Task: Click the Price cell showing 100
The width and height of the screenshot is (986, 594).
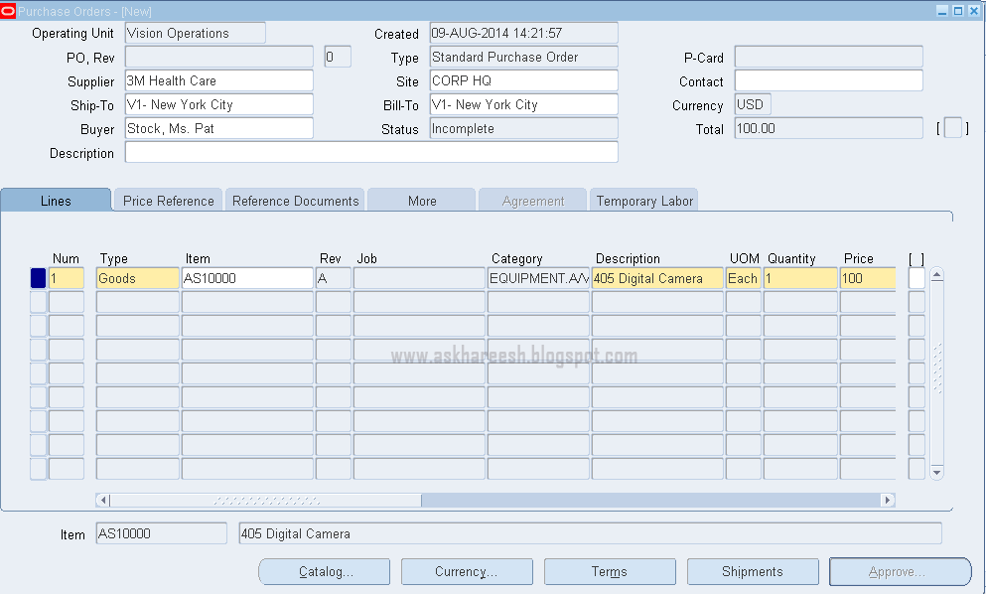Action: (x=868, y=279)
